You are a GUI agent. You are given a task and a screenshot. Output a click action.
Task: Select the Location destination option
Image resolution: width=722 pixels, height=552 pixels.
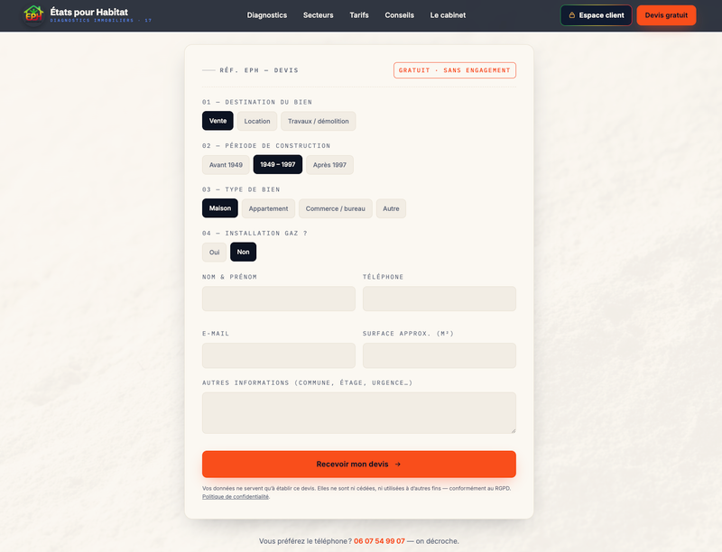tap(257, 121)
